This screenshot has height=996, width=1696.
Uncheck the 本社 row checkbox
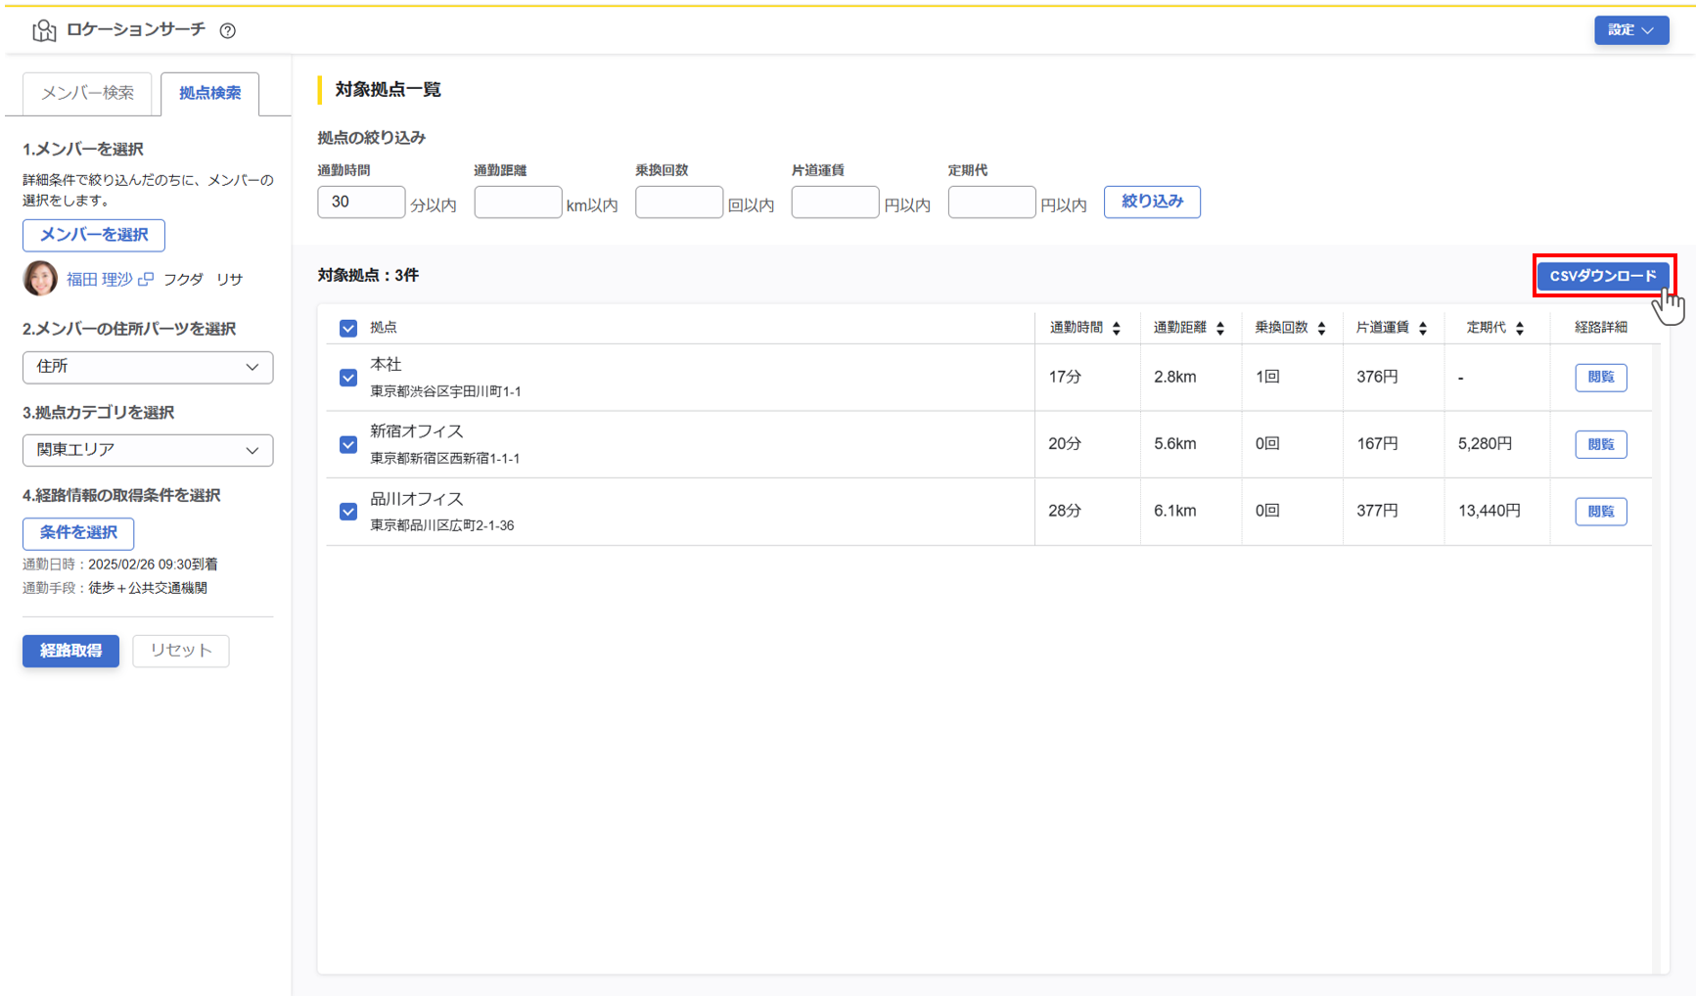coord(348,378)
